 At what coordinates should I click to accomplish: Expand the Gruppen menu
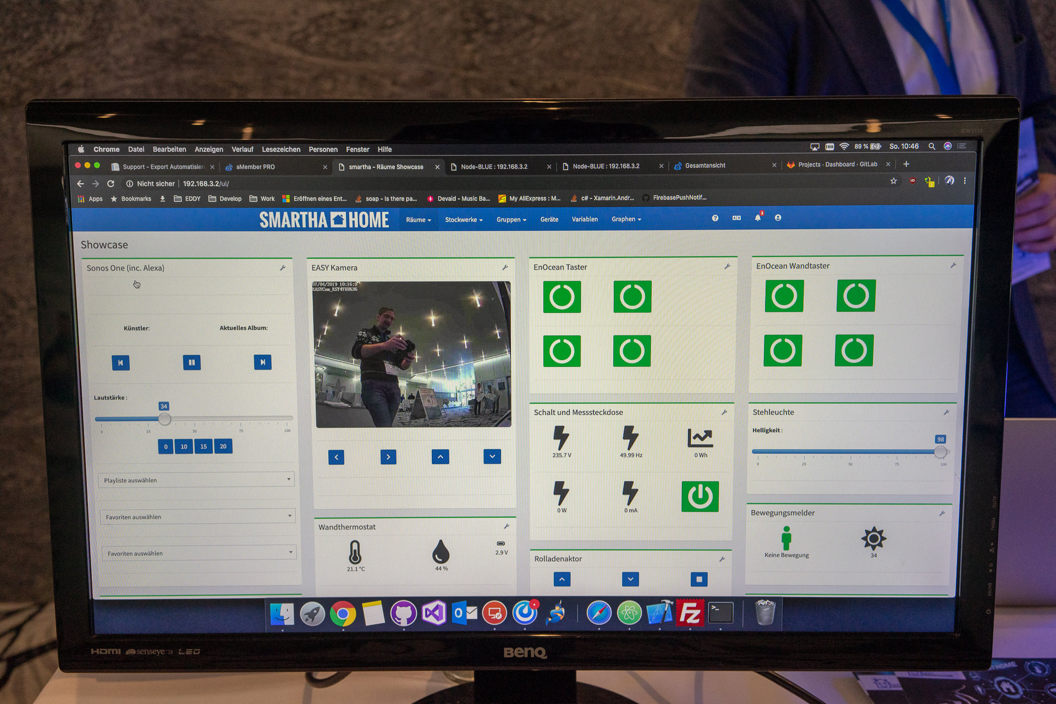[x=512, y=219]
